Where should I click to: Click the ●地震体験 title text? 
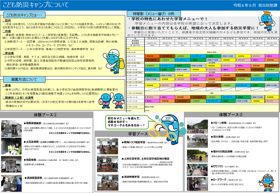pos(30,160)
